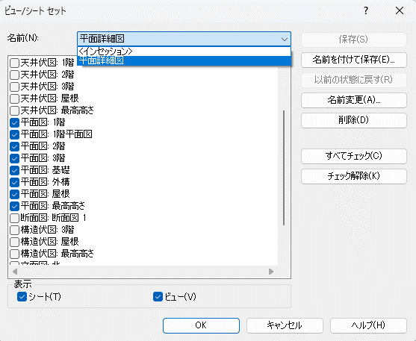The image size is (416, 341).
Task: Click the 削除(D) button
Action: pyautogui.click(x=354, y=120)
